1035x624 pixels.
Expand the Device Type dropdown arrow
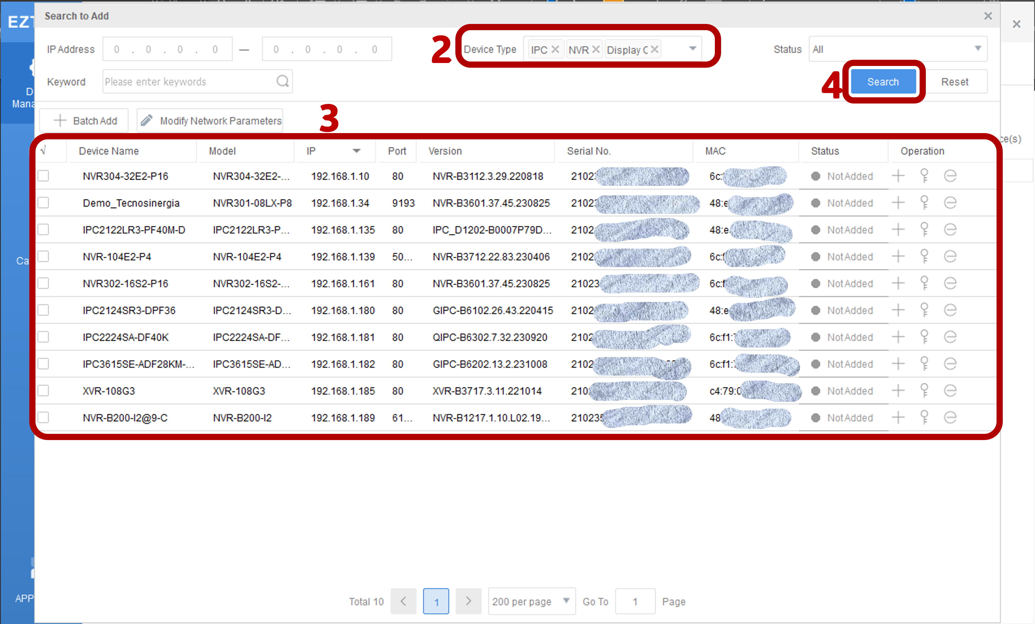tap(692, 49)
